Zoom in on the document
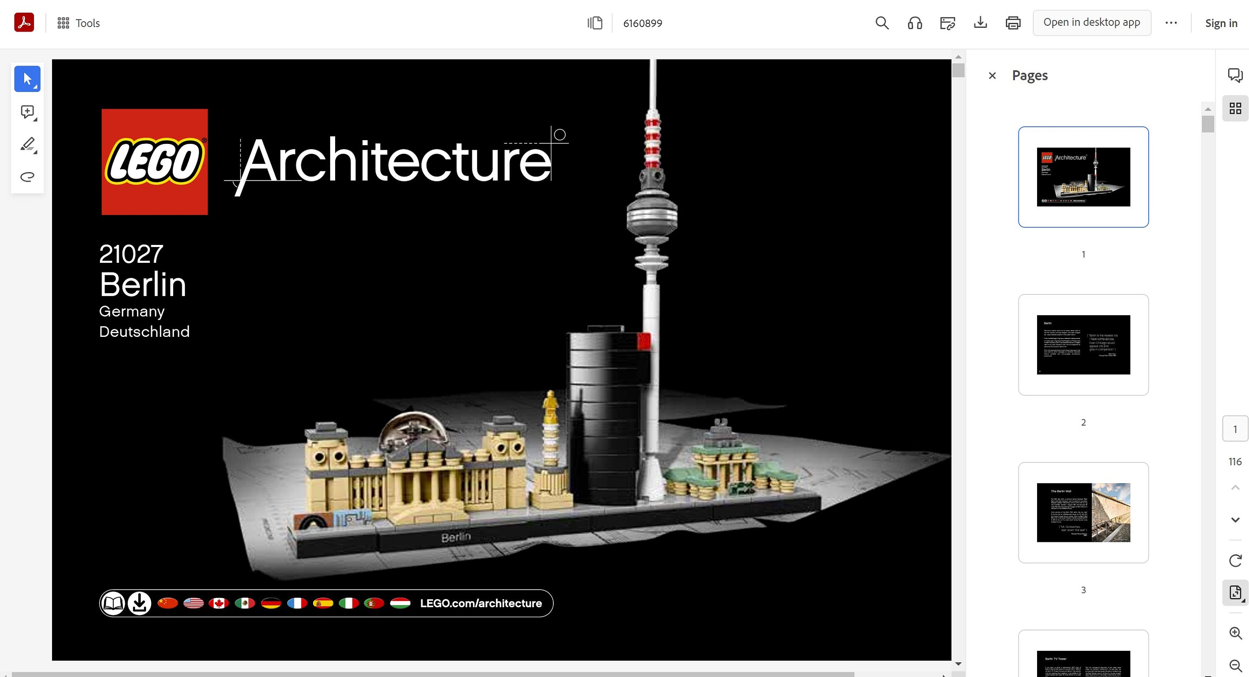This screenshot has width=1249, height=677. pyautogui.click(x=1235, y=633)
